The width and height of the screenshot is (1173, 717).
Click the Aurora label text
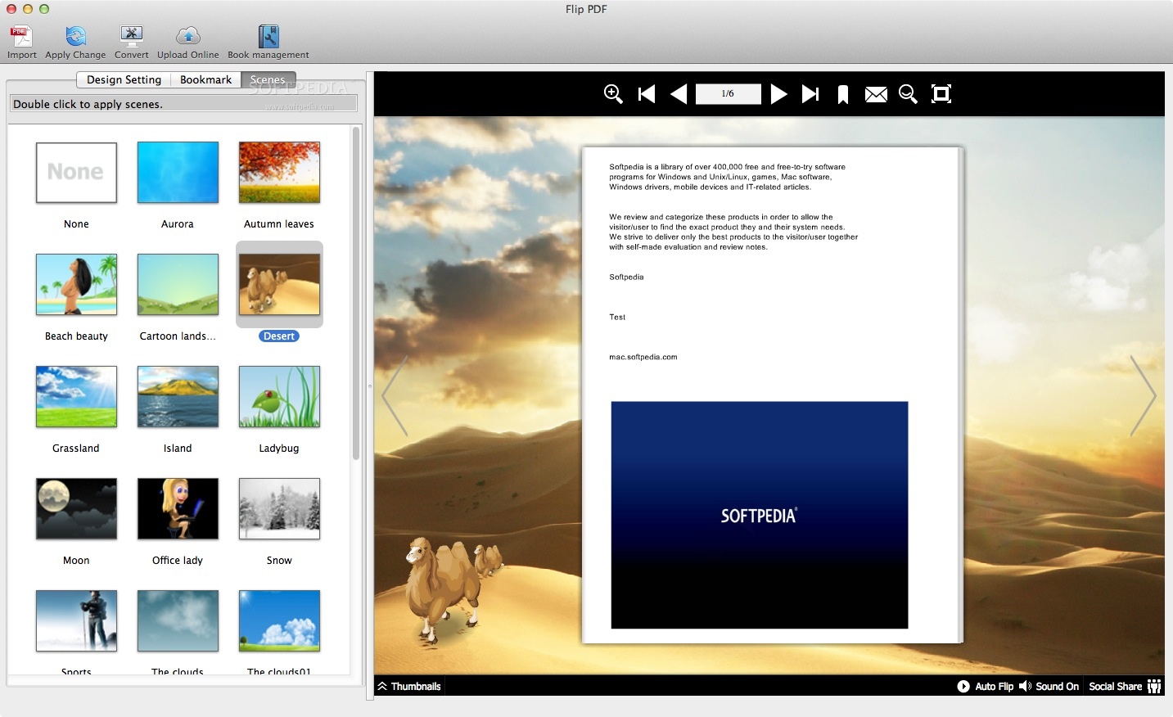178,224
